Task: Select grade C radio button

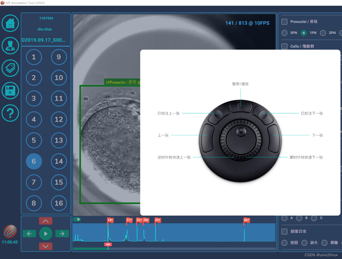Action: point(314,218)
